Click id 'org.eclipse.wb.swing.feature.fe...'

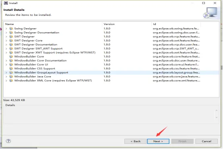(176, 29)
